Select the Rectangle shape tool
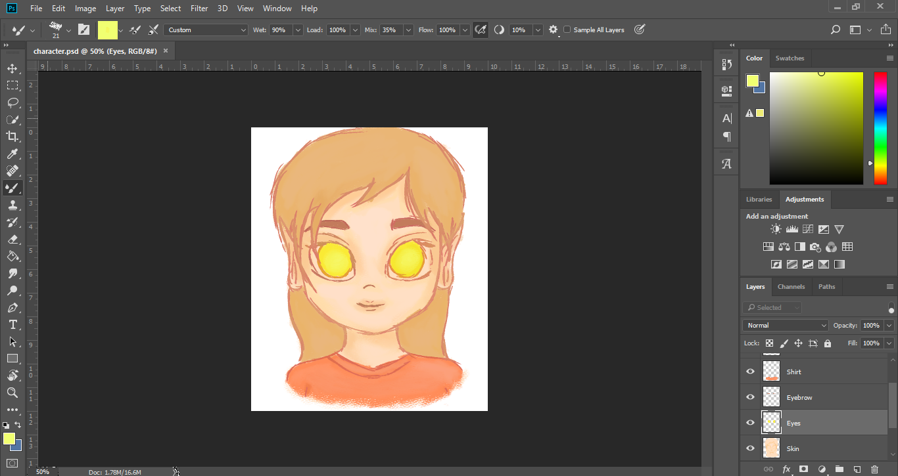This screenshot has width=898, height=476. (x=12, y=358)
